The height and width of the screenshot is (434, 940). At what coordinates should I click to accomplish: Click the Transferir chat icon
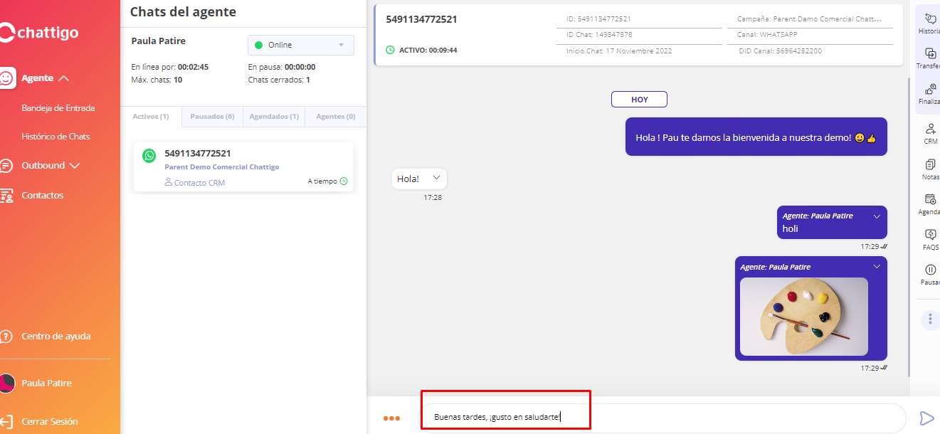coord(929,54)
